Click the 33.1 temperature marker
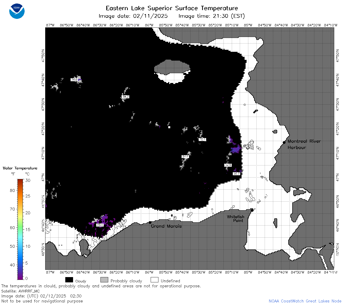The image size is (344, 305). click(x=100, y=225)
